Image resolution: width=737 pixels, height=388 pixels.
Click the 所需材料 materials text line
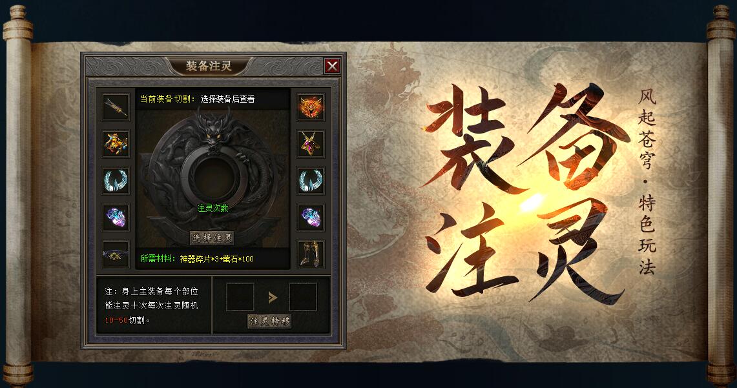click(x=197, y=259)
